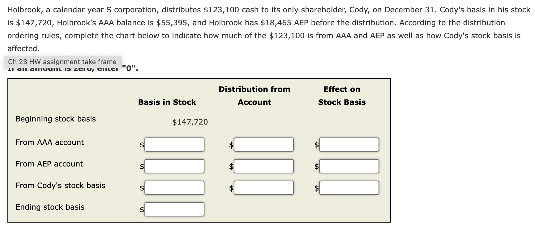The image size is (535, 238).
Task: Click the Effect on Stock Basis header
Action: 342,96
